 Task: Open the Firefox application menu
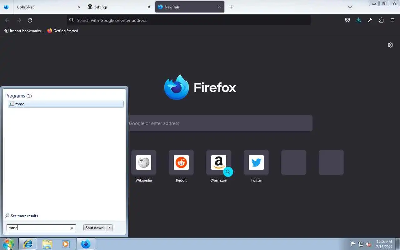pos(392,20)
